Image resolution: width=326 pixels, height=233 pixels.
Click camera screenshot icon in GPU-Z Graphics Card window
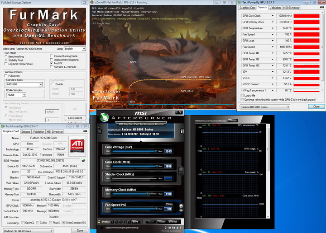point(85,131)
